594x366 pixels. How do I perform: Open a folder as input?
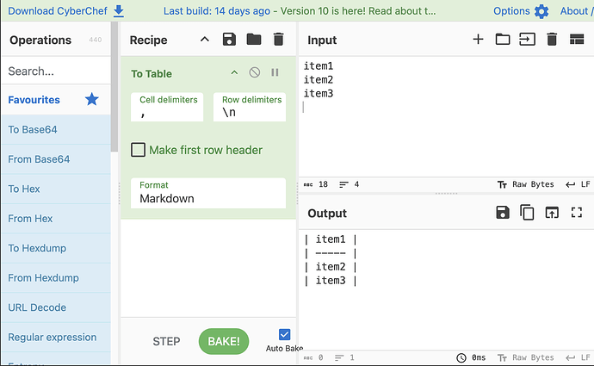click(503, 39)
